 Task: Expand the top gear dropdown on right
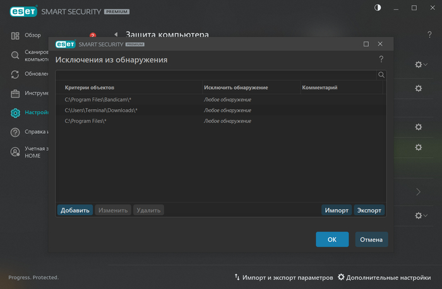click(421, 64)
